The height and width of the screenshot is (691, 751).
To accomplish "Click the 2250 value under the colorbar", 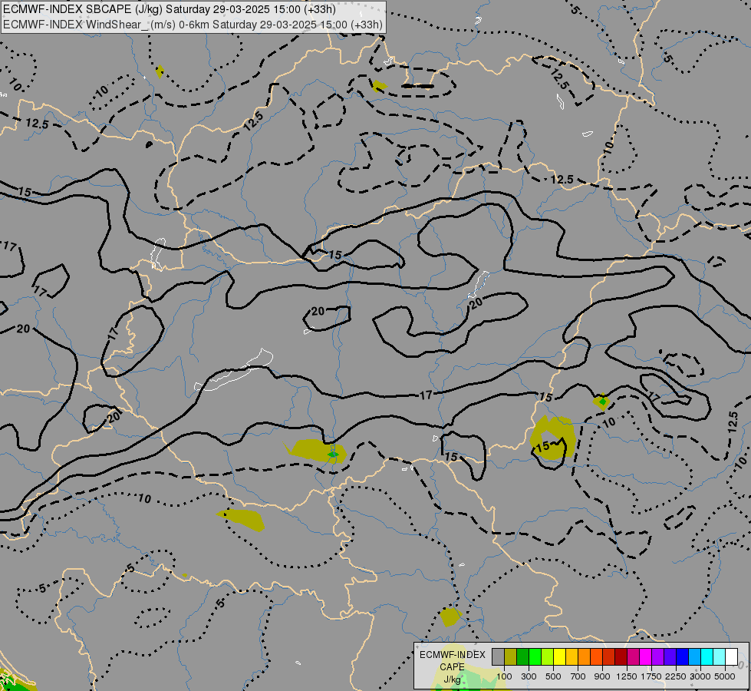I will 677,676.
